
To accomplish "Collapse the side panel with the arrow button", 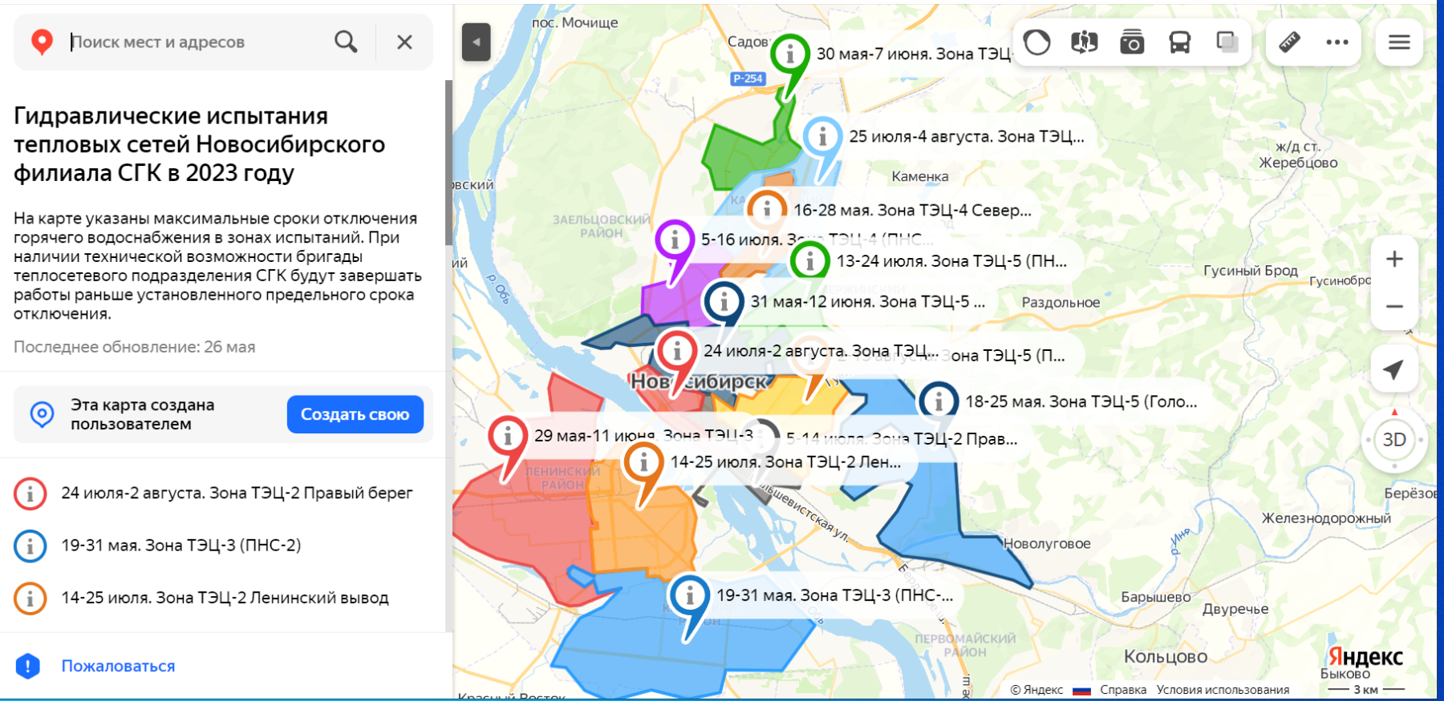I will [476, 42].
